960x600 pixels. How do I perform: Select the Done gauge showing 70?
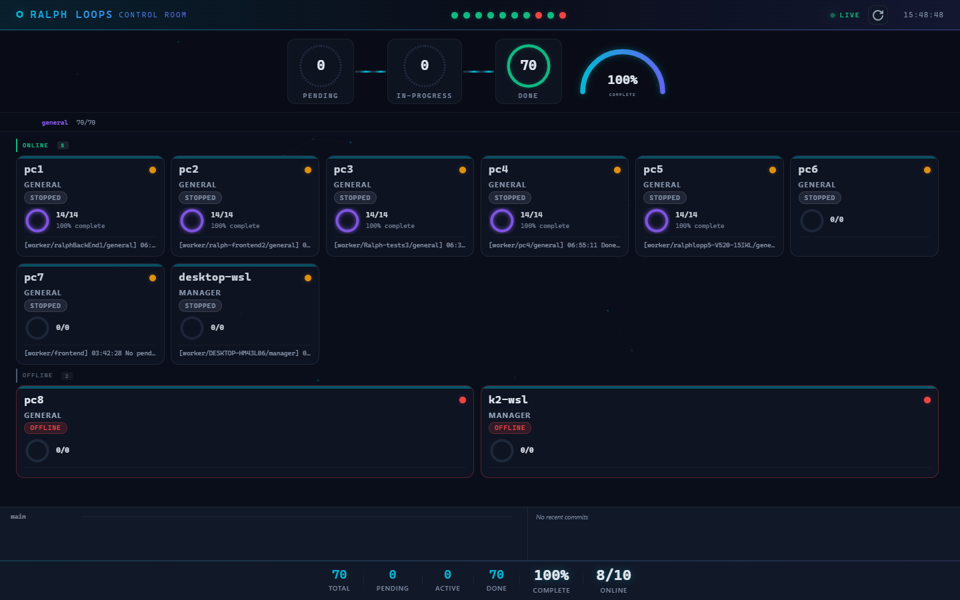(529, 71)
